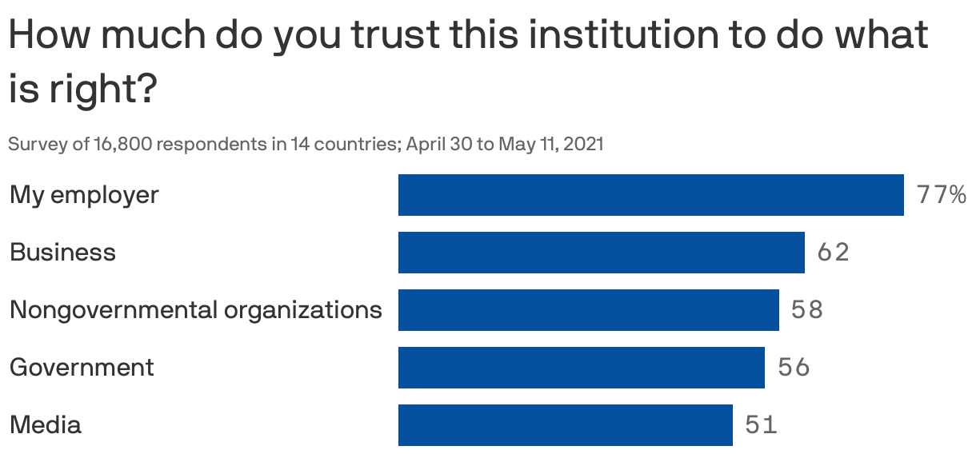Screen dimensions: 976x454
Task: Select the My employer bar
Action: (x=651, y=195)
